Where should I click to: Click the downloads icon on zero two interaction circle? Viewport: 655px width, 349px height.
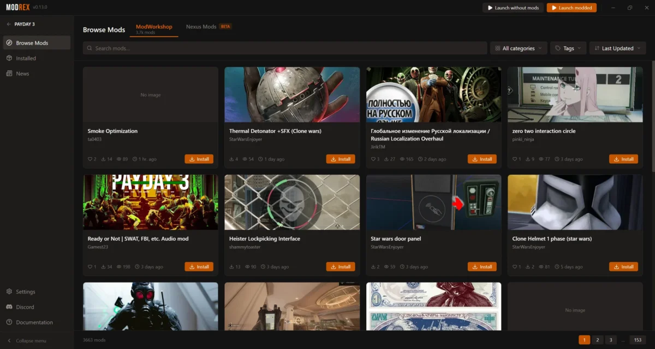[x=528, y=160]
